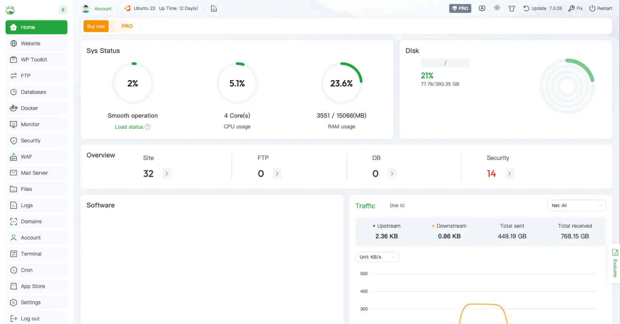Open the Unit: KB/s dropdown

point(377,257)
